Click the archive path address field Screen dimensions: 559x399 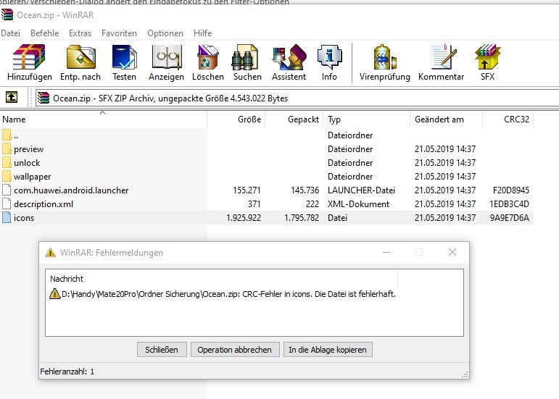pos(297,98)
